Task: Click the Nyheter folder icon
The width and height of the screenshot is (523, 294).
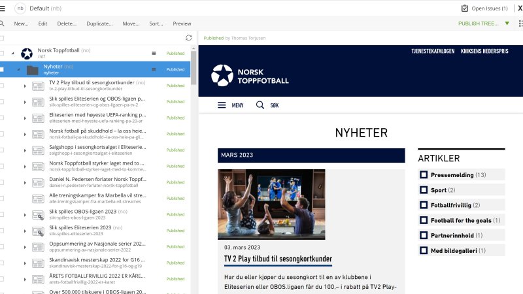Action: [x=32, y=69]
